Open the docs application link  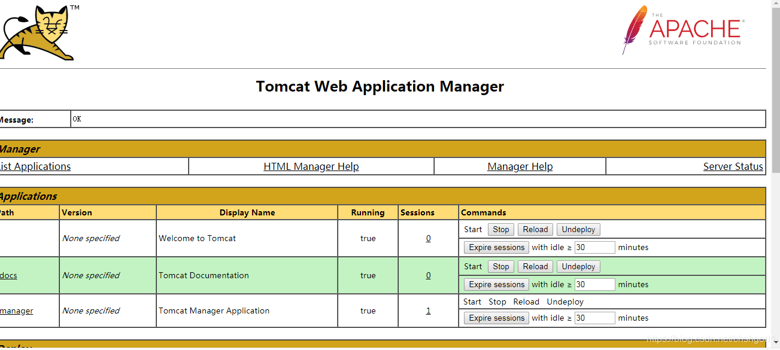tap(8, 275)
